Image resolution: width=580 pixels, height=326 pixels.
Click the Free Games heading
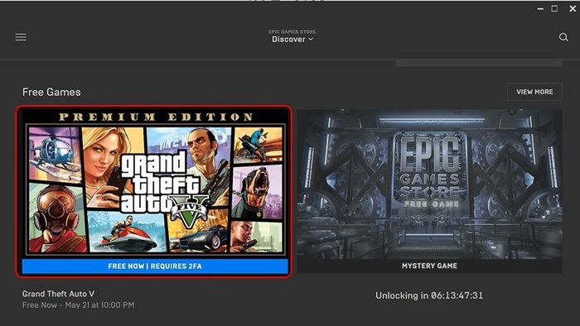51,92
